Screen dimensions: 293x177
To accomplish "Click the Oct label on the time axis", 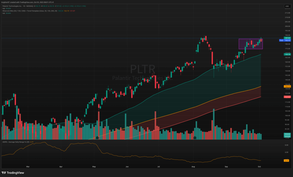I will tap(259, 166).
